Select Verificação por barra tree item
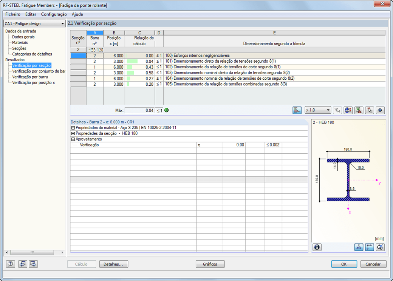Viewport: 393px width, 281px height. tap(30, 77)
